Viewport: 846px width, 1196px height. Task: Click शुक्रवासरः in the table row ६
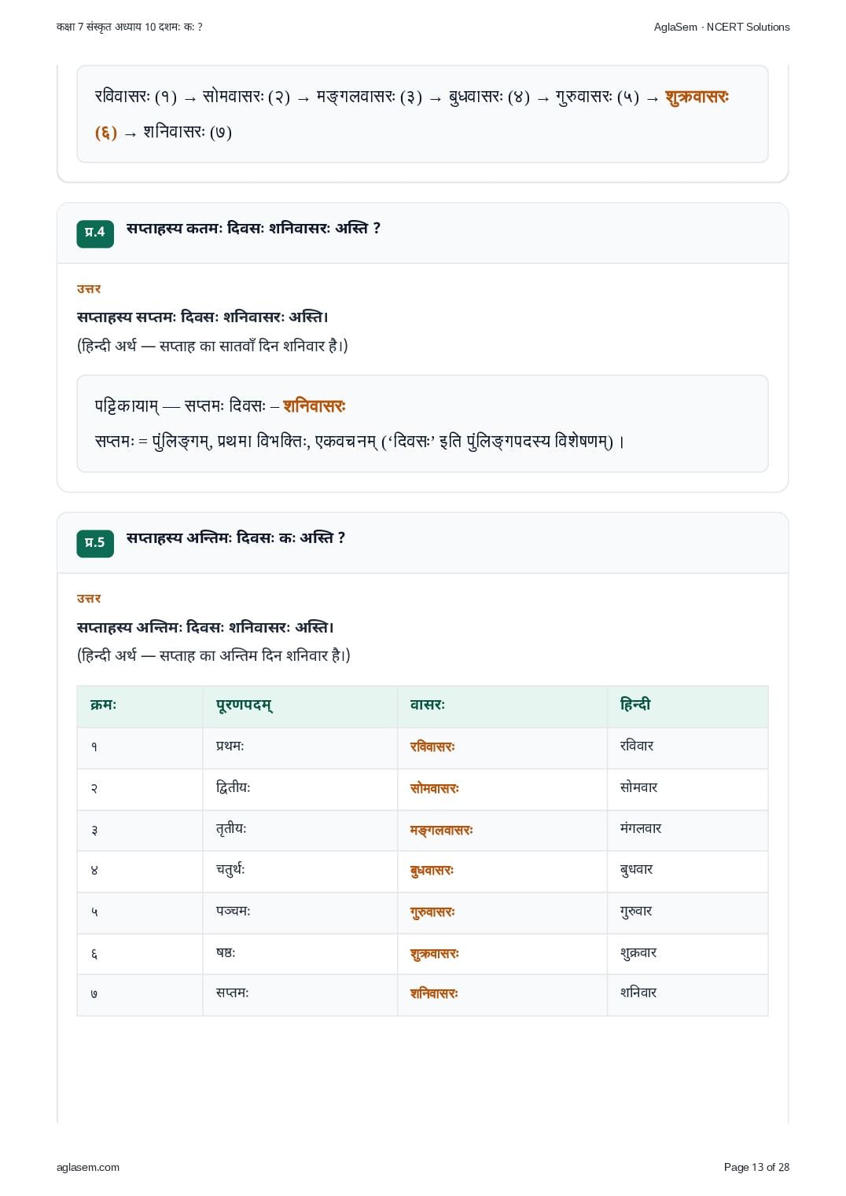coord(434,954)
